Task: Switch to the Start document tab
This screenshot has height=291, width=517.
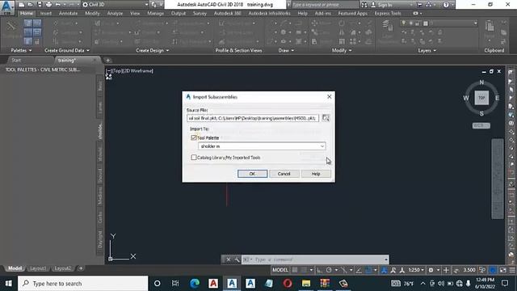Action: pos(16,60)
